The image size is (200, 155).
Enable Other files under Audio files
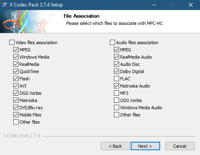coord(116,115)
